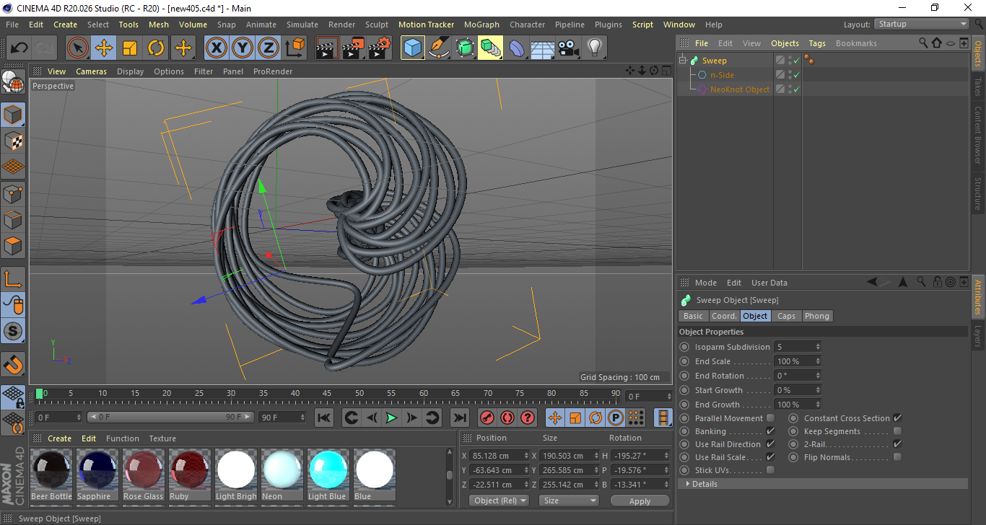Screen dimensions: 986x525
Task: Record active objects keyframe
Action: tap(487, 418)
